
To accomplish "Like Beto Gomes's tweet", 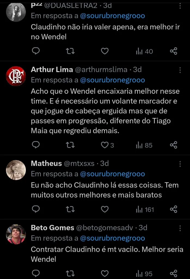I will tap(105, 273).
